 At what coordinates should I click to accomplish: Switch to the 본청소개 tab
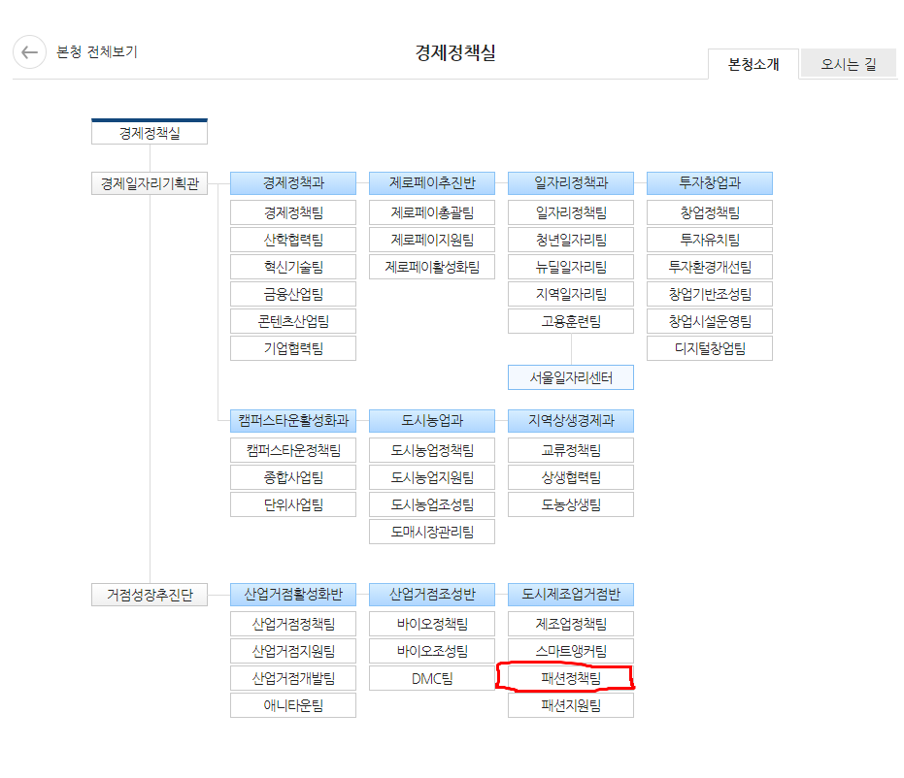point(753,64)
